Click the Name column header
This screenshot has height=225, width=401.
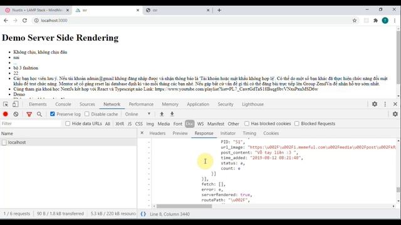tap(68, 133)
